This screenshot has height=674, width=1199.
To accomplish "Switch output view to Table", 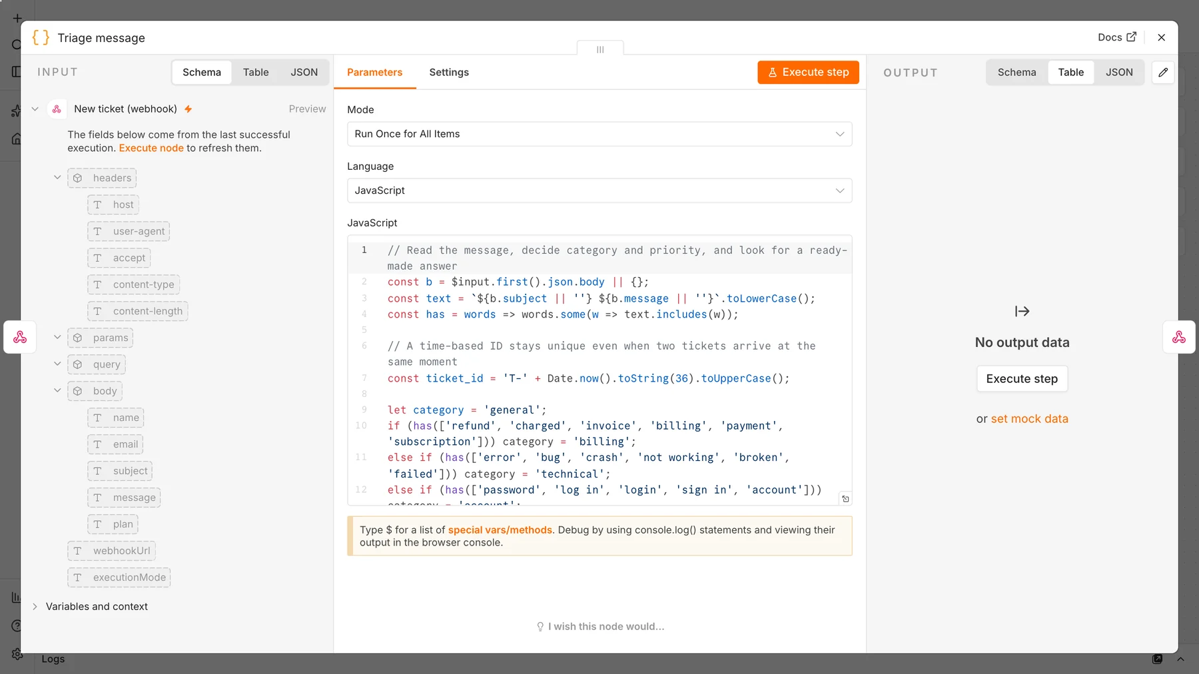I will point(1071,72).
